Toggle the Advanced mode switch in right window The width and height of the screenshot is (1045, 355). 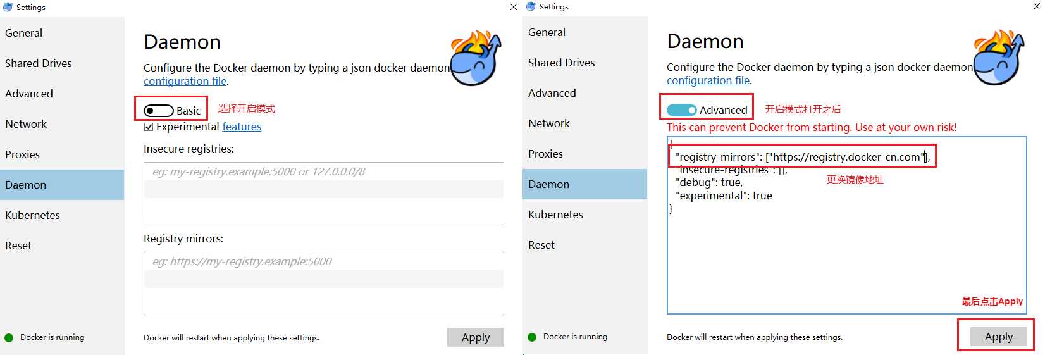click(682, 110)
